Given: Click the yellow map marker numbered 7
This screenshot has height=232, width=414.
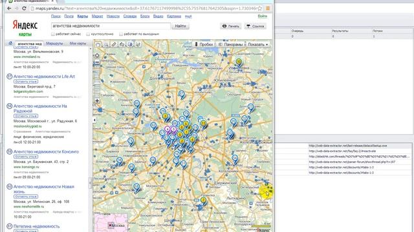Looking at the screenshot, I should (203, 200).
